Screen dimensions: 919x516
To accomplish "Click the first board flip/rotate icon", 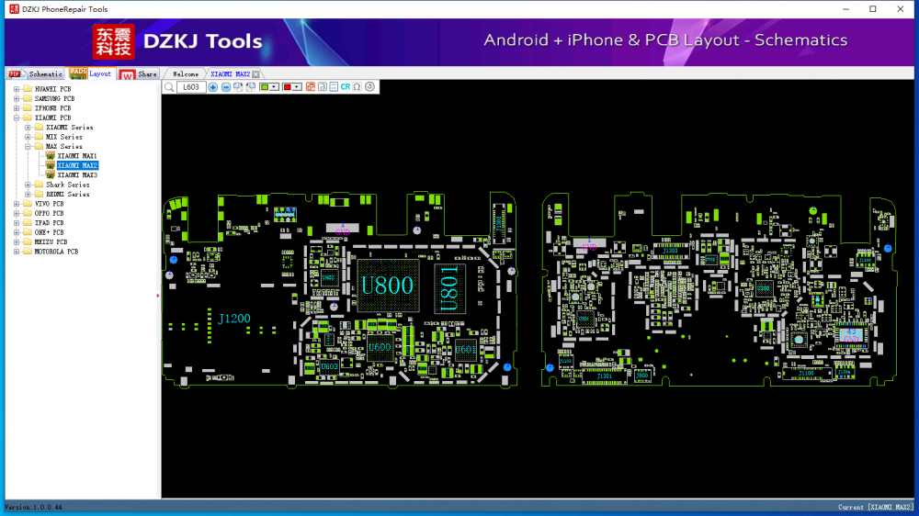I will click(x=238, y=87).
